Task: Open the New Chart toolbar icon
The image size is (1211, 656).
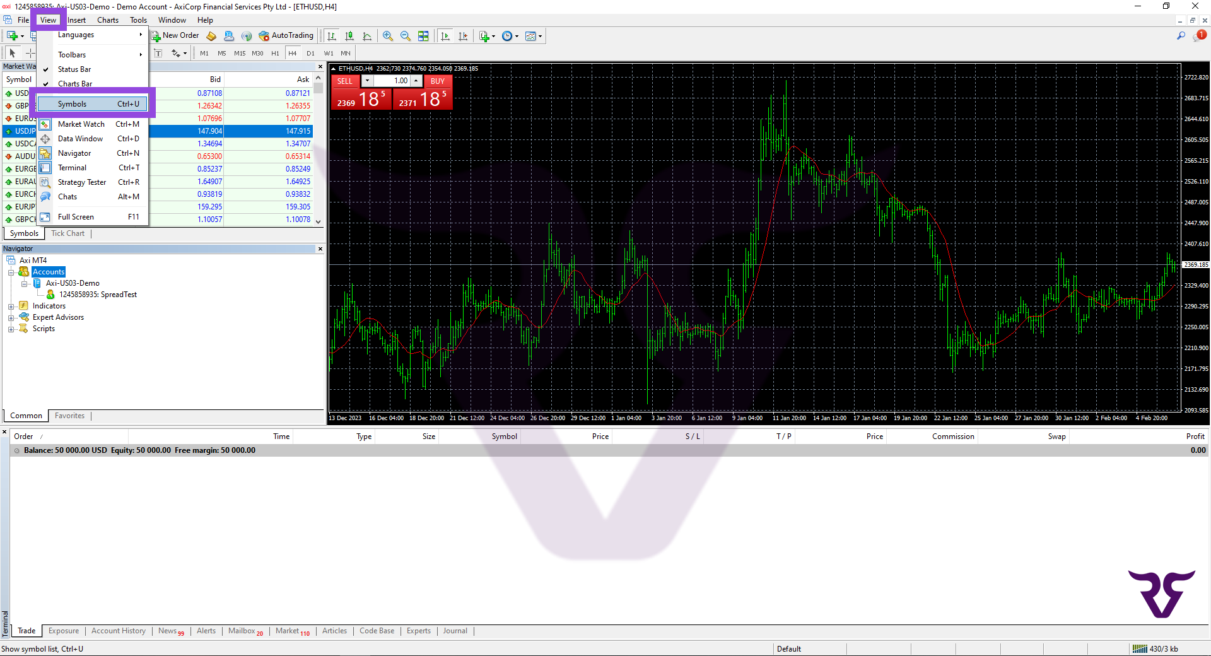Action: [12, 36]
